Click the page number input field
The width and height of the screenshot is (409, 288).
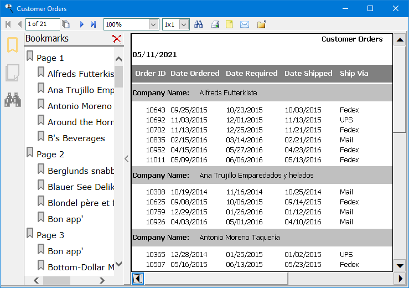tap(42, 24)
